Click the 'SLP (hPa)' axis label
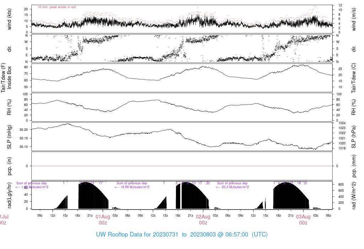Image resolution: width=364 pixels, height=249 pixels. click(354, 137)
